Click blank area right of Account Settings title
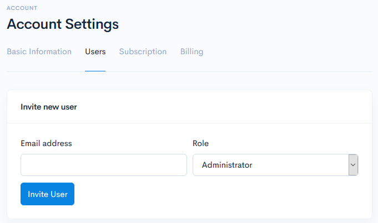 (250, 24)
